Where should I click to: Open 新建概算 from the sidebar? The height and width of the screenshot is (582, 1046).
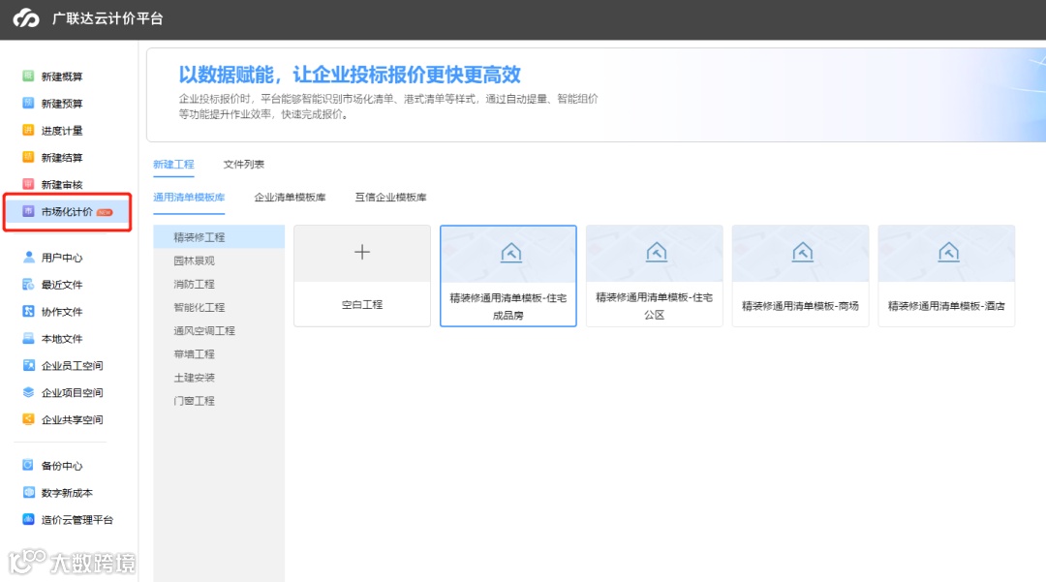[x=62, y=77]
